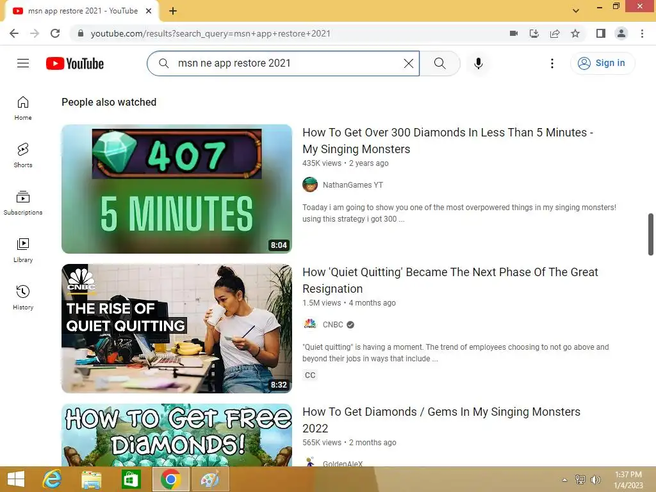The height and width of the screenshot is (492, 656).
Task: Clear the search query with X
Action: tap(408, 63)
